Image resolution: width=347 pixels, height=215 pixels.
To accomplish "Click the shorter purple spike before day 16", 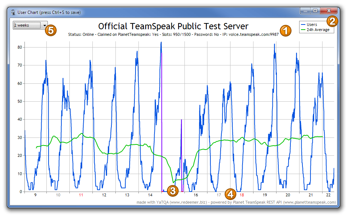I will (182, 155).
